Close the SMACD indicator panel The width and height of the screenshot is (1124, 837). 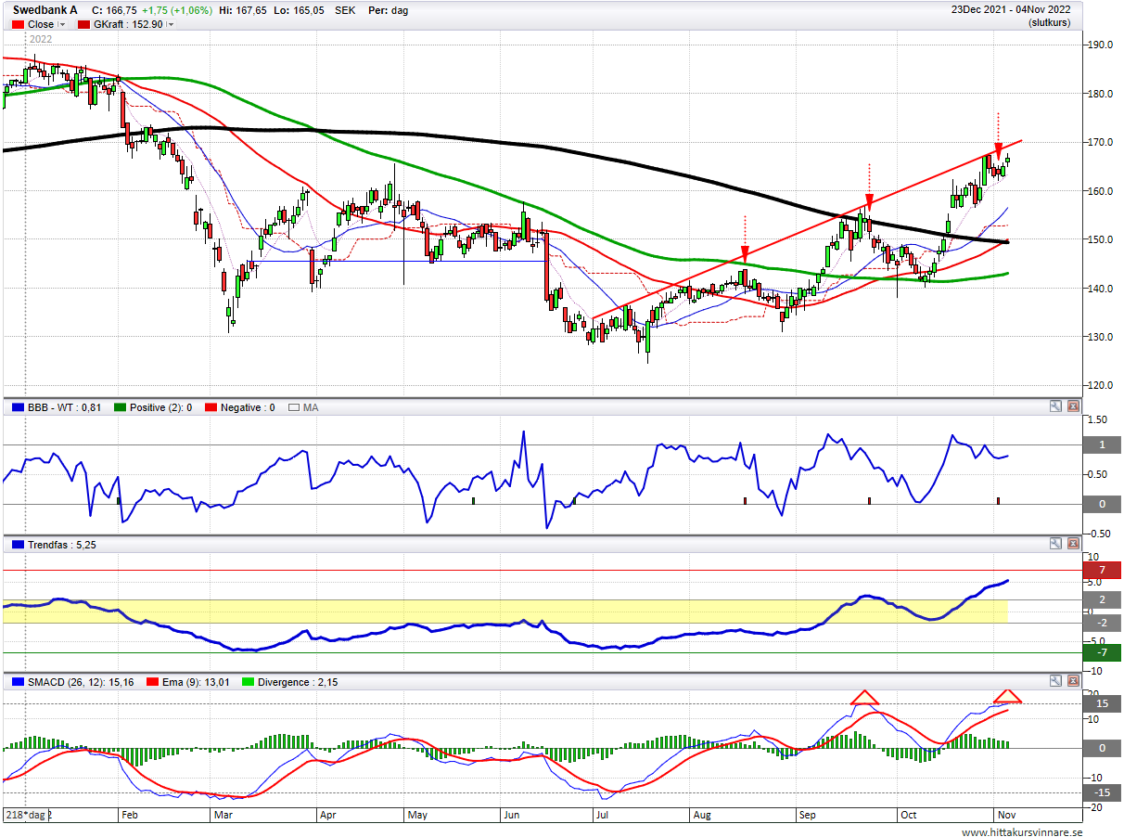click(1073, 681)
